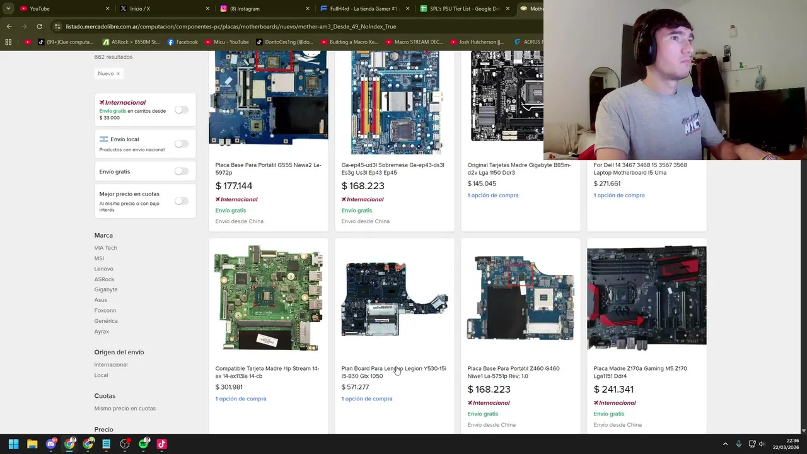807x454 pixels.
Task: Close the Instagram tab
Action: [x=308, y=9]
